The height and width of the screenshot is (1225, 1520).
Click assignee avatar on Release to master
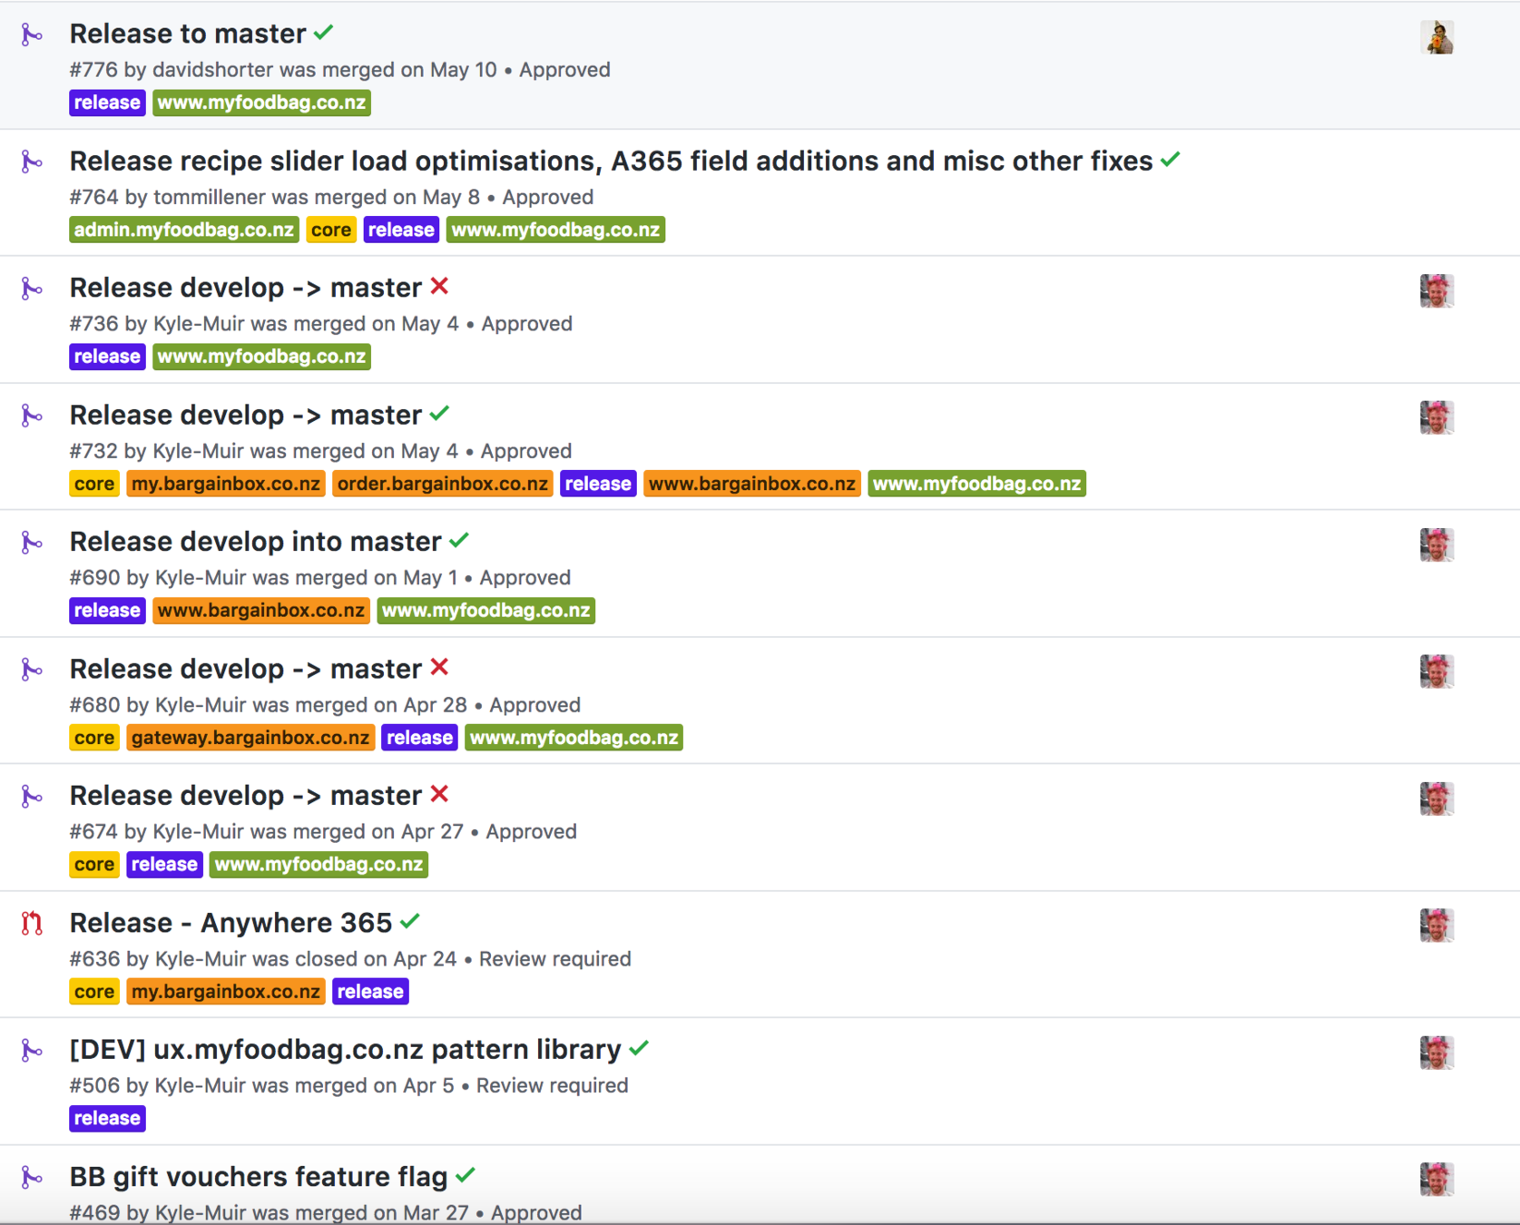click(1437, 37)
